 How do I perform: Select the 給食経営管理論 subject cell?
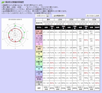click(x=39, y=78)
